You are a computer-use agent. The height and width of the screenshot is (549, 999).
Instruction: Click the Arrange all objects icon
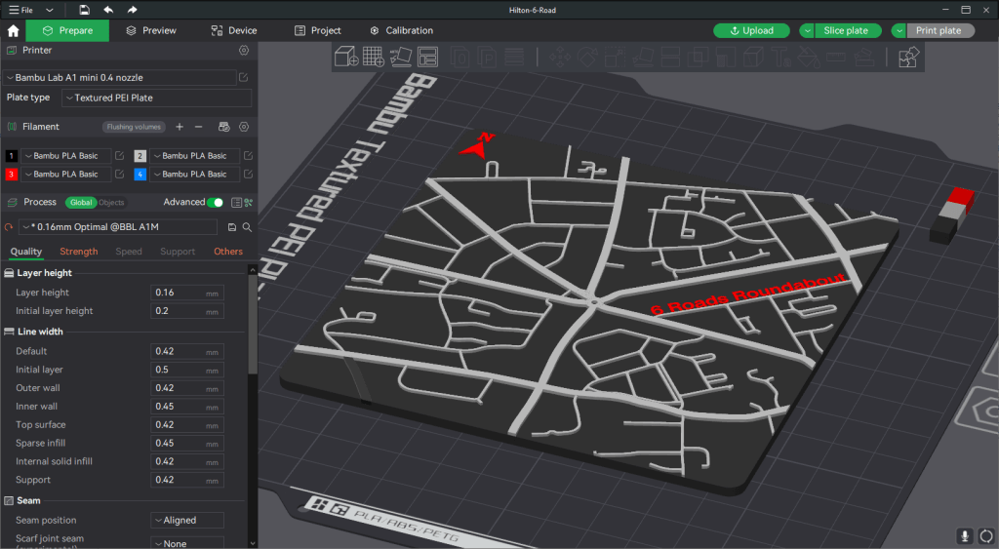coord(428,57)
